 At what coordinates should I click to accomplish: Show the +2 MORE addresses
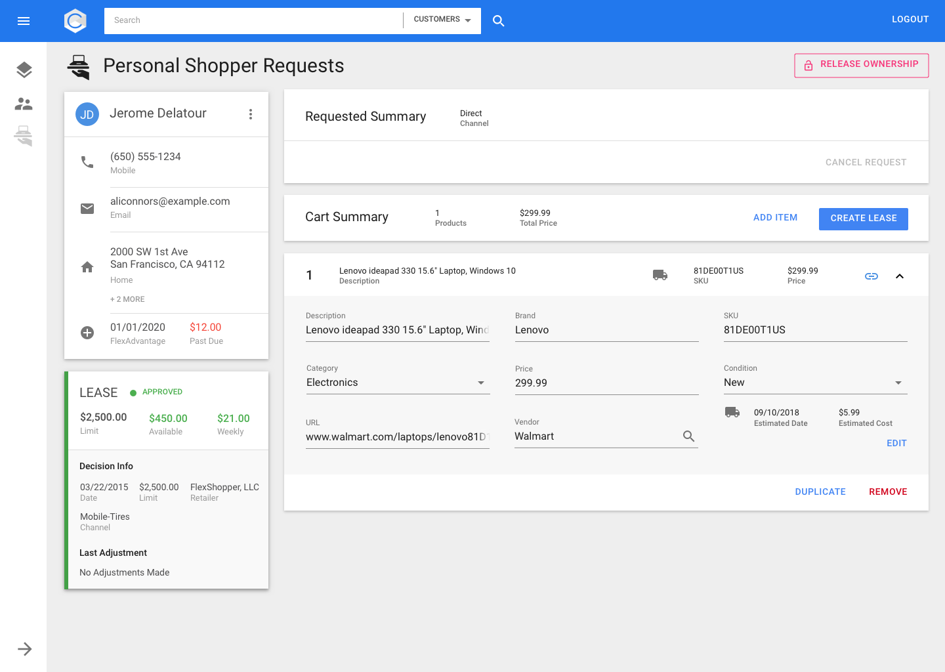[127, 299]
